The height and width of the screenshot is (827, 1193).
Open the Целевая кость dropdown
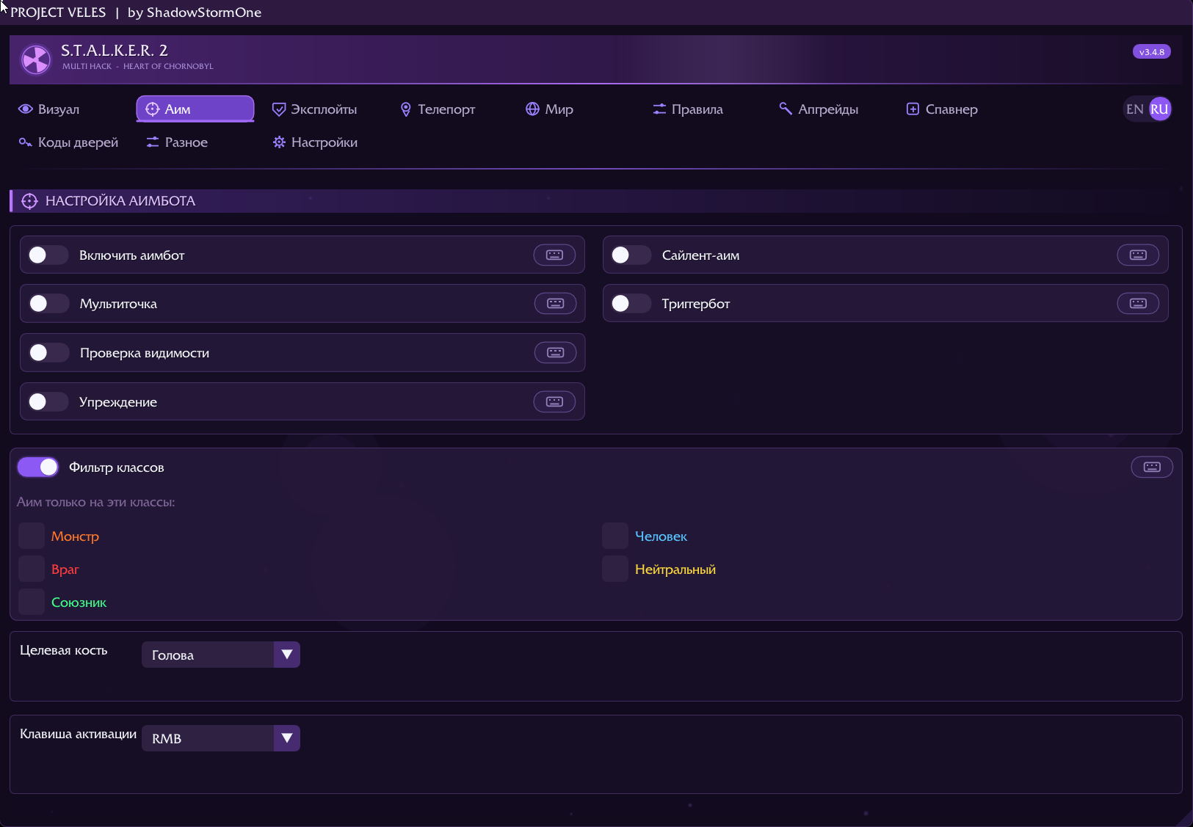(221, 655)
